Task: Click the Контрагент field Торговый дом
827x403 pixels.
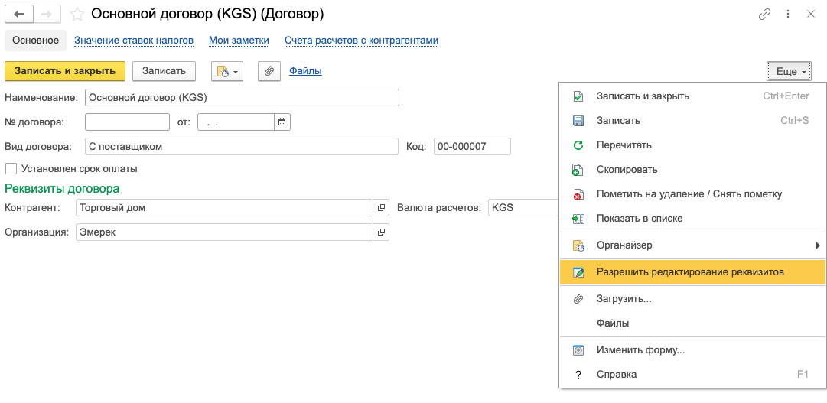Action: 225,208
